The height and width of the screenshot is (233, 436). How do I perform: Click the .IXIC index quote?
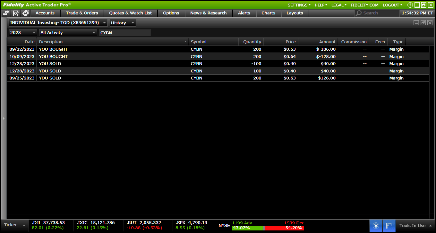[x=96, y=225]
